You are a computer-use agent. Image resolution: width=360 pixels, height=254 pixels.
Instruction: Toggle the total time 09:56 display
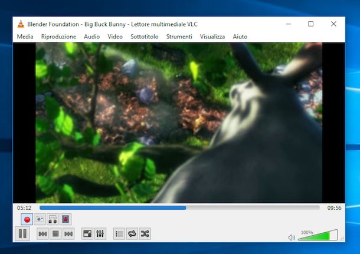pyautogui.click(x=334, y=208)
